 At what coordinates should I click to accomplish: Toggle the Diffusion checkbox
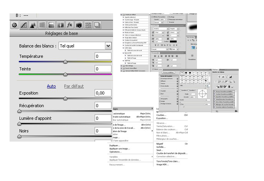(160, 81)
